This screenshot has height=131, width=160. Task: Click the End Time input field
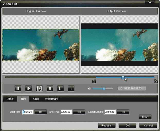click(66, 112)
